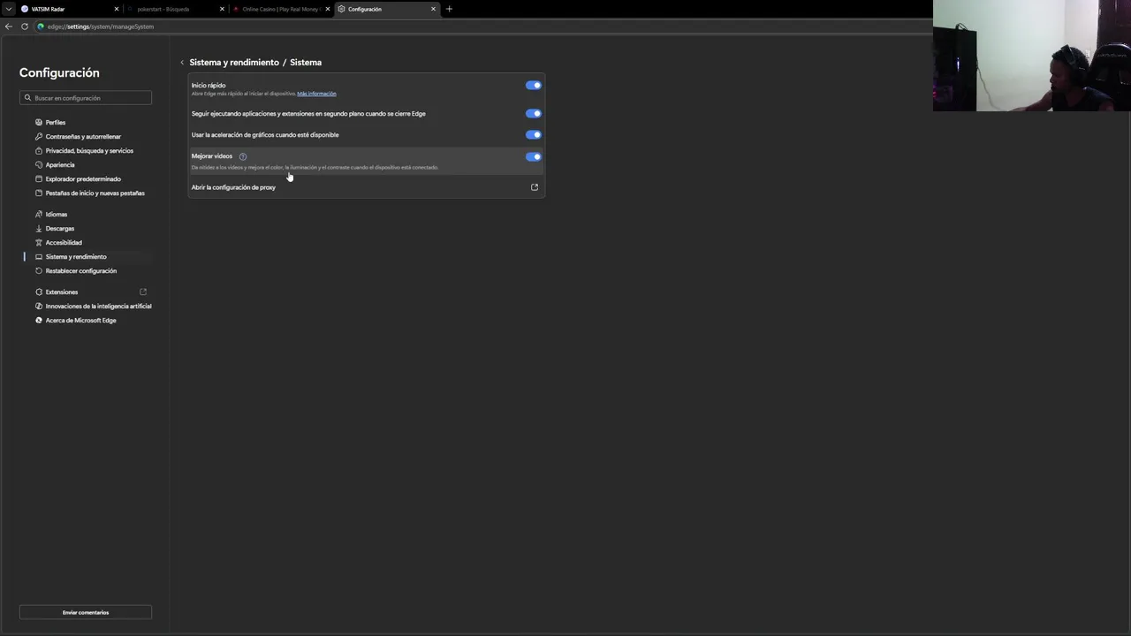Image resolution: width=1131 pixels, height=636 pixels.
Task: Click the Mejorar vídeos help icon
Action: [x=243, y=156]
